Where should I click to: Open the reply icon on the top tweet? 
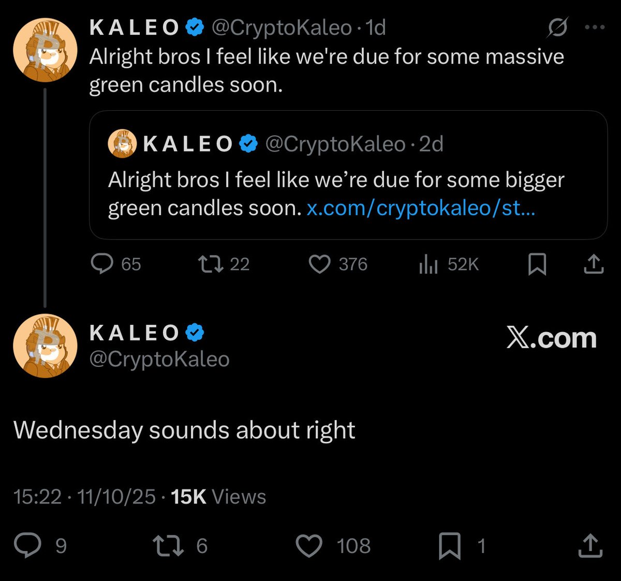coord(102,264)
